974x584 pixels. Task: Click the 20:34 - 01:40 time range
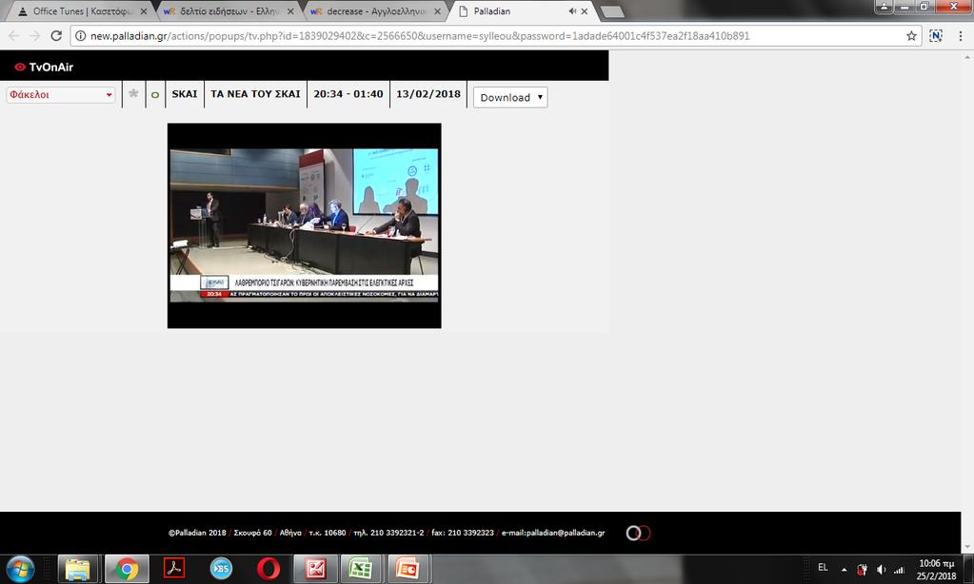click(348, 94)
